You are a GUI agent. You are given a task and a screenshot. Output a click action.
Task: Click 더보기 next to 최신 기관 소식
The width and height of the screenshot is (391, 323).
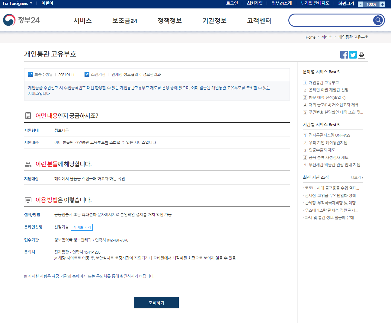pos(357,177)
